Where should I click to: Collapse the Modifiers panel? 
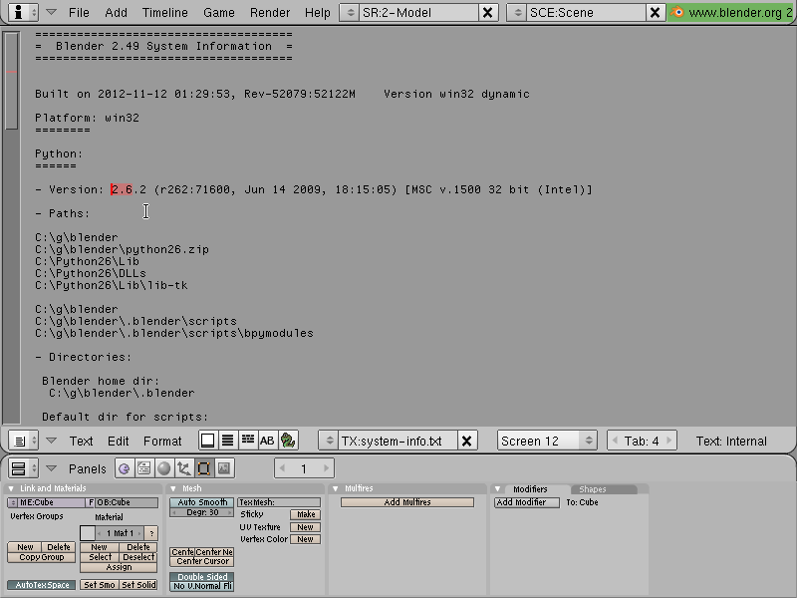coord(497,489)
